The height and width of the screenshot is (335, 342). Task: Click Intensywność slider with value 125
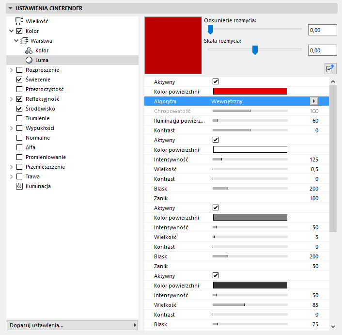click(250, 160)
